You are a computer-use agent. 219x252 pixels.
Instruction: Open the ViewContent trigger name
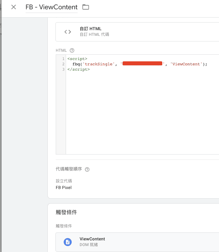tap(92, 239)
